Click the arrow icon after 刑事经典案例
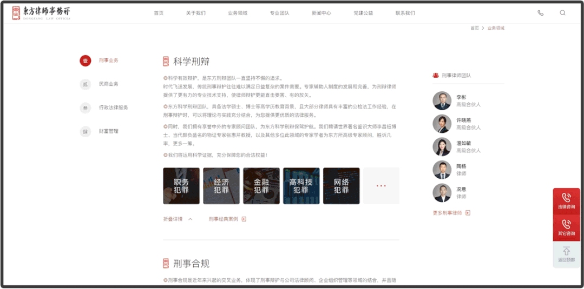The height and width of the screenshot is (289, 584). pos(244,219)
